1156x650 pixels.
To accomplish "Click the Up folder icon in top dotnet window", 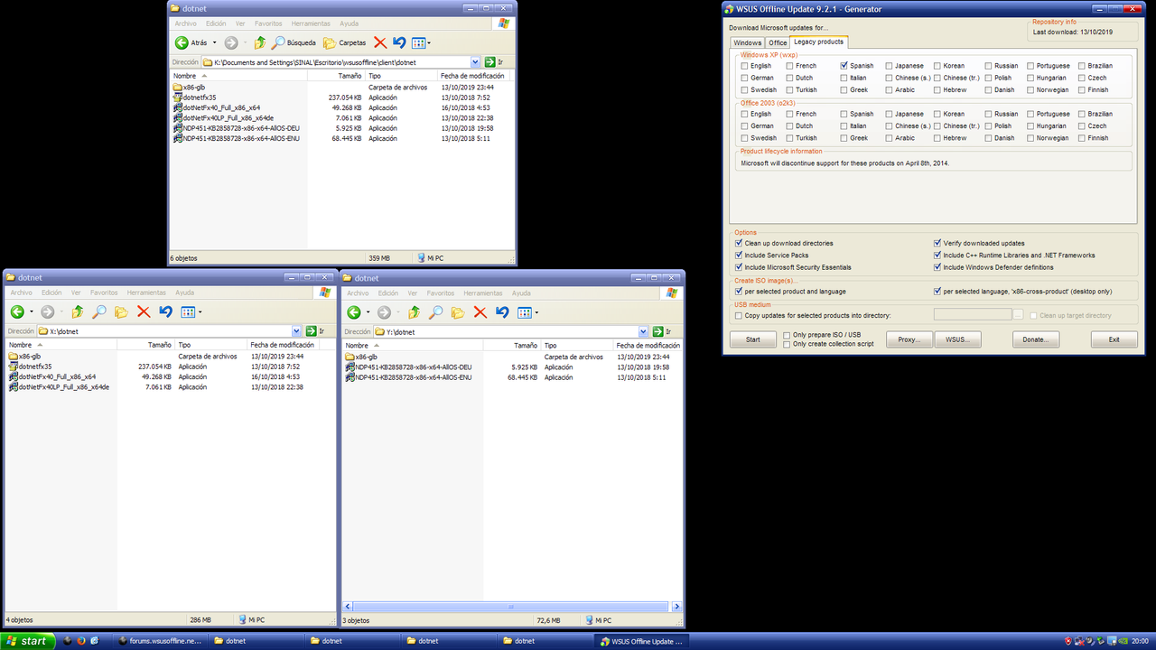I will [x=260, y=42].
